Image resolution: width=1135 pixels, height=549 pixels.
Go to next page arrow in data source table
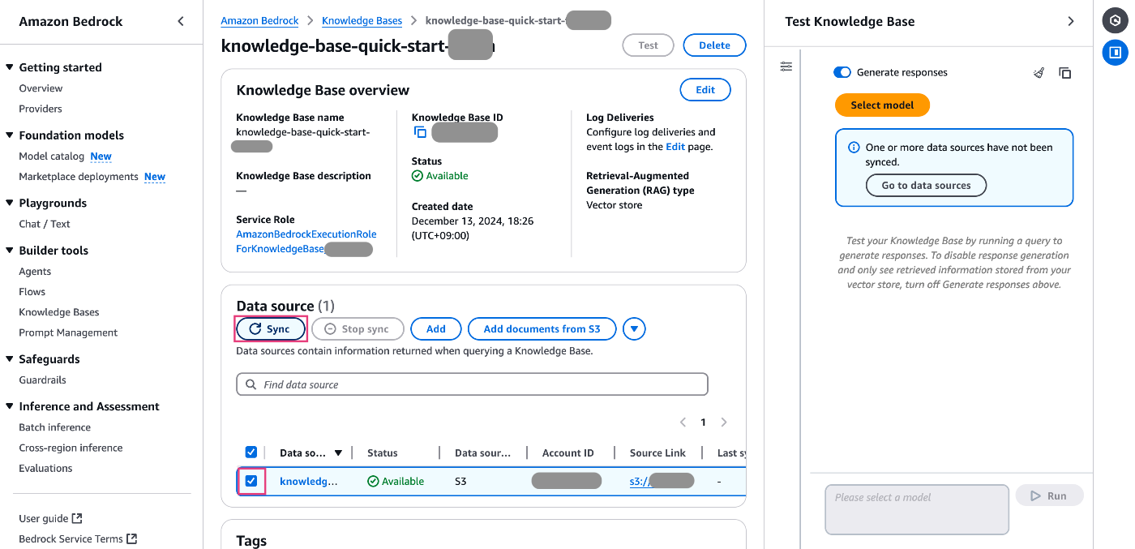tap(724, 422)
